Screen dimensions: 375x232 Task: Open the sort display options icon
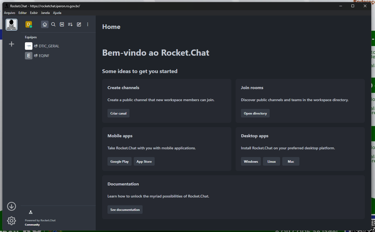[x=70, y=24]
